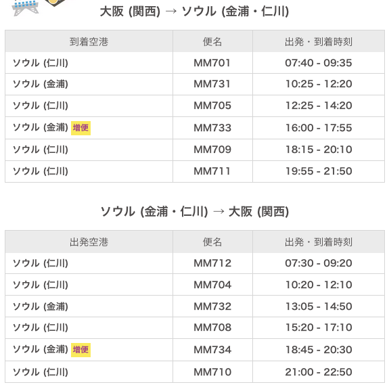Click flight number MM710

coord(212,372)
